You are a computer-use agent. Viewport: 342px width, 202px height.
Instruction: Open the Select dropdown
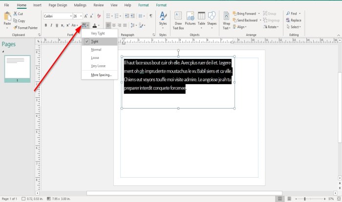pos(294,27)
